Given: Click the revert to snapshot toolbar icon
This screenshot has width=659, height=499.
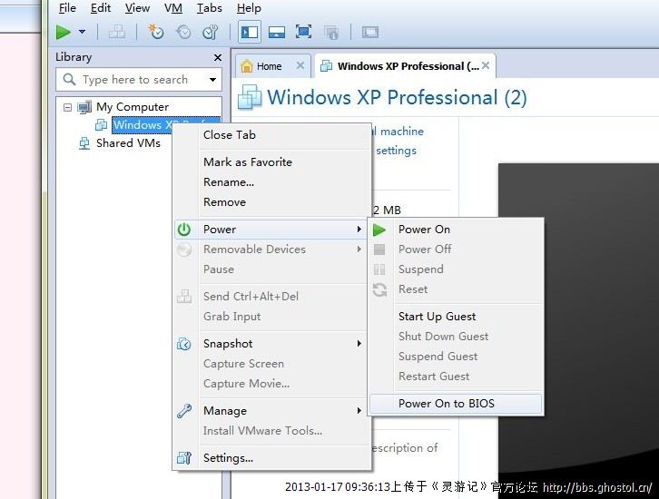Looking at the screenshot, I should click(183, 32).
